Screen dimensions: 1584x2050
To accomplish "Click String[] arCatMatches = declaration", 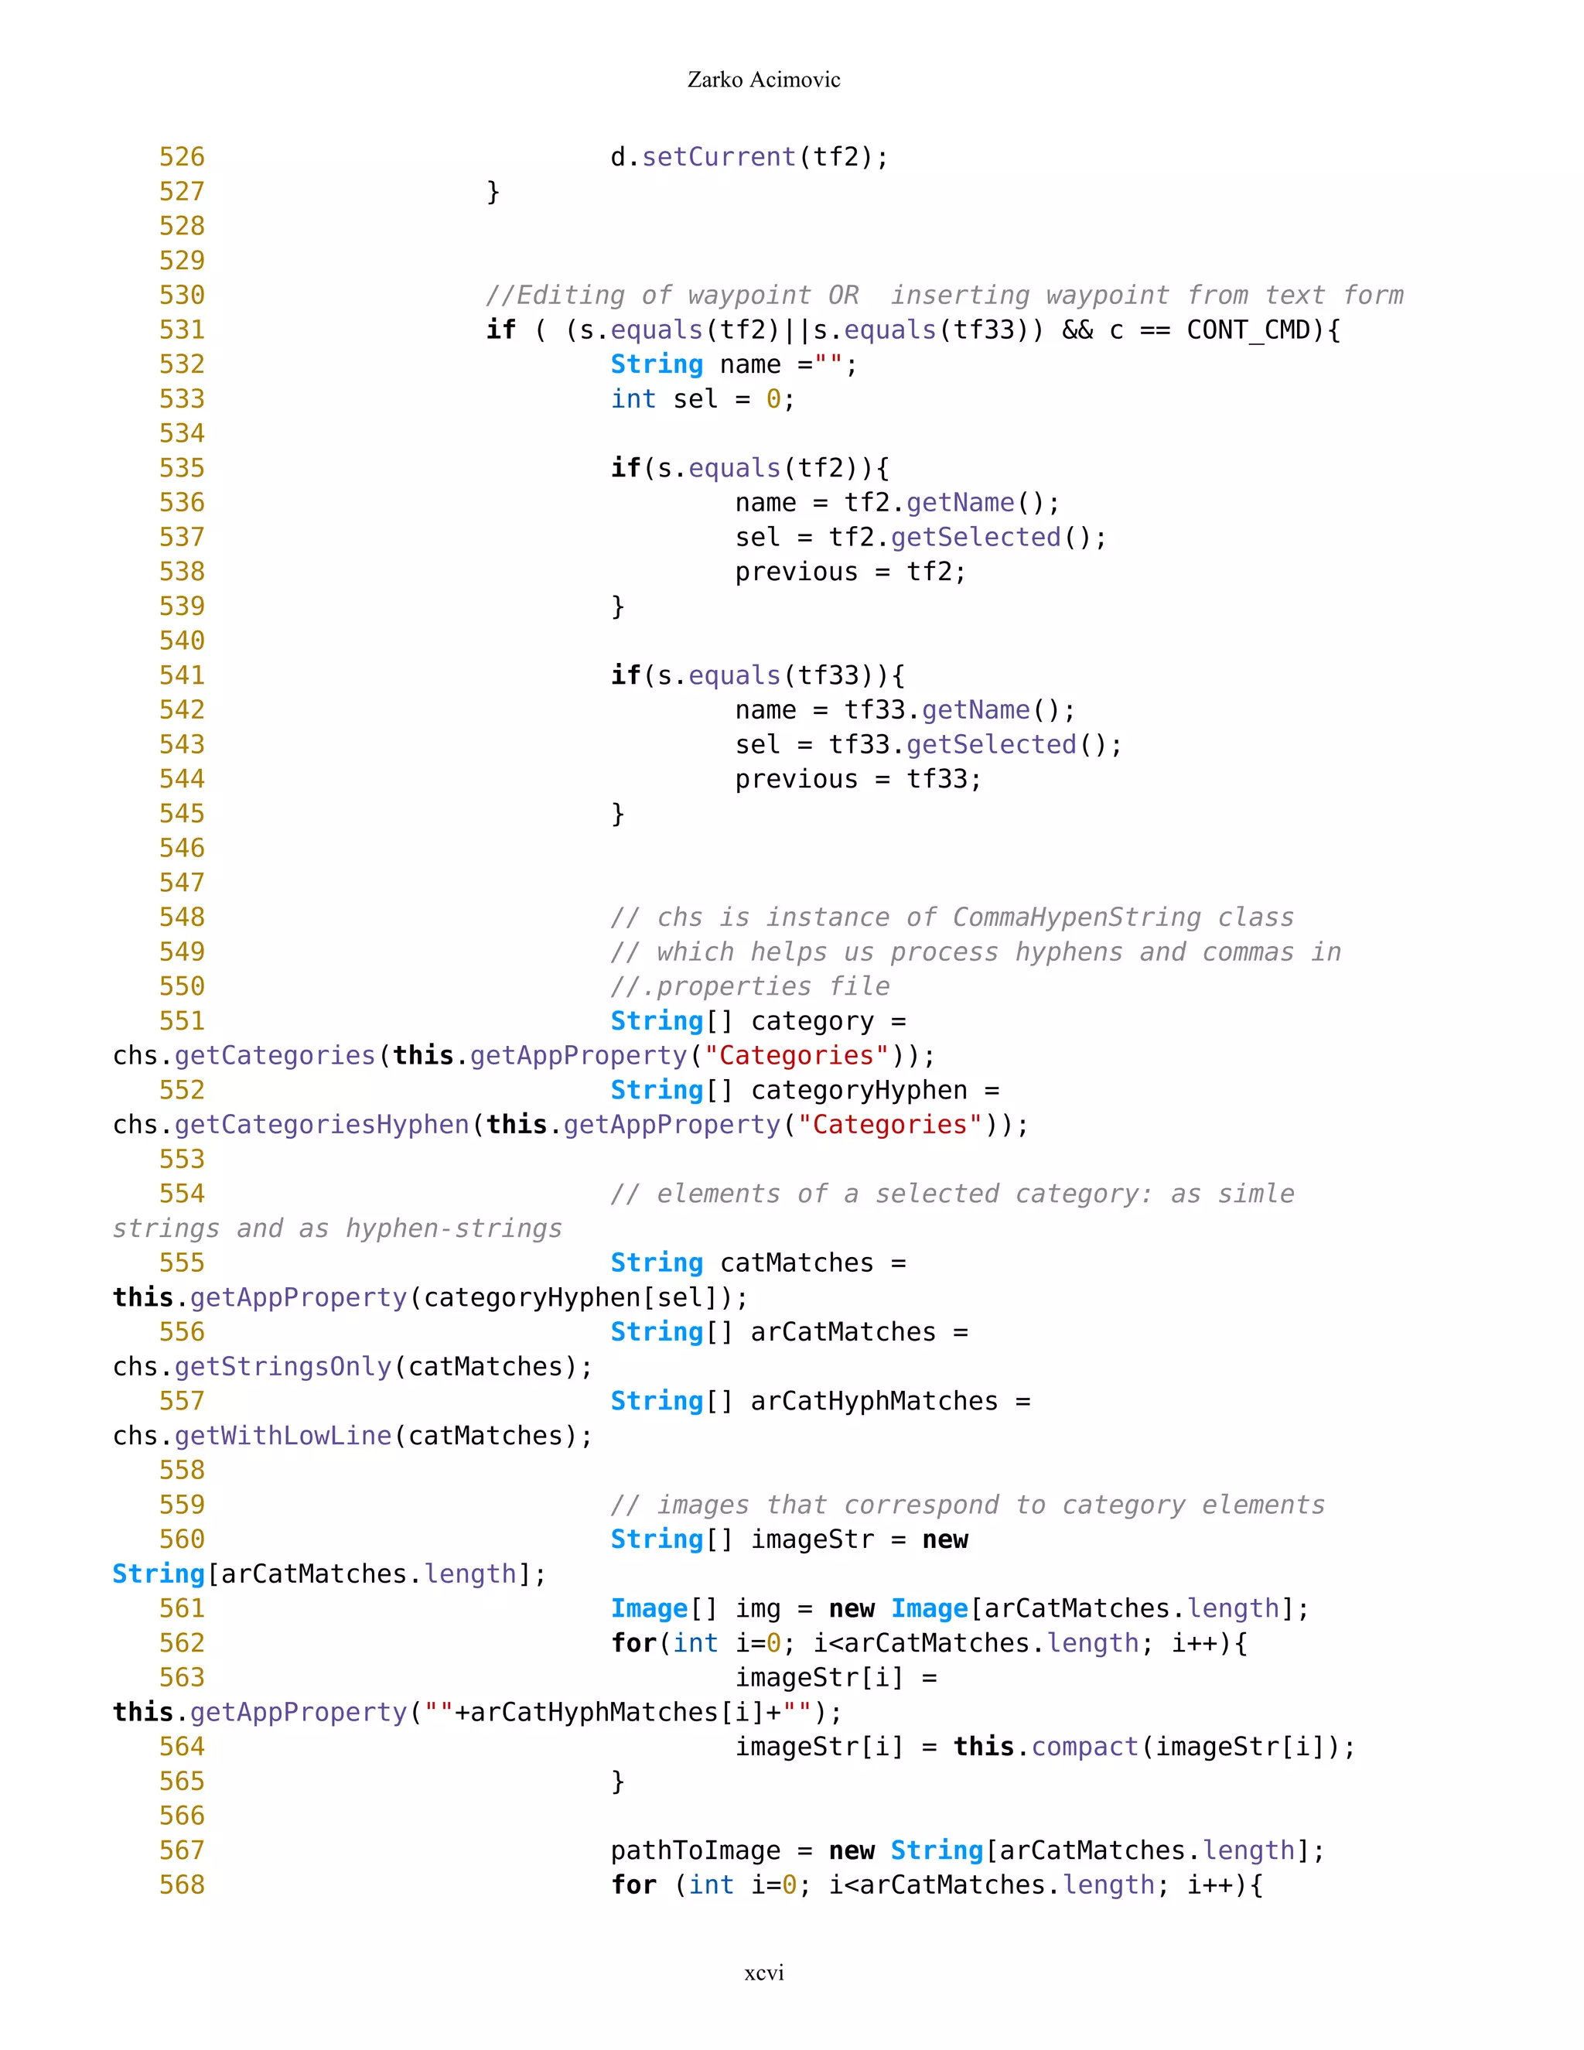I will [x=789, y=1332].
